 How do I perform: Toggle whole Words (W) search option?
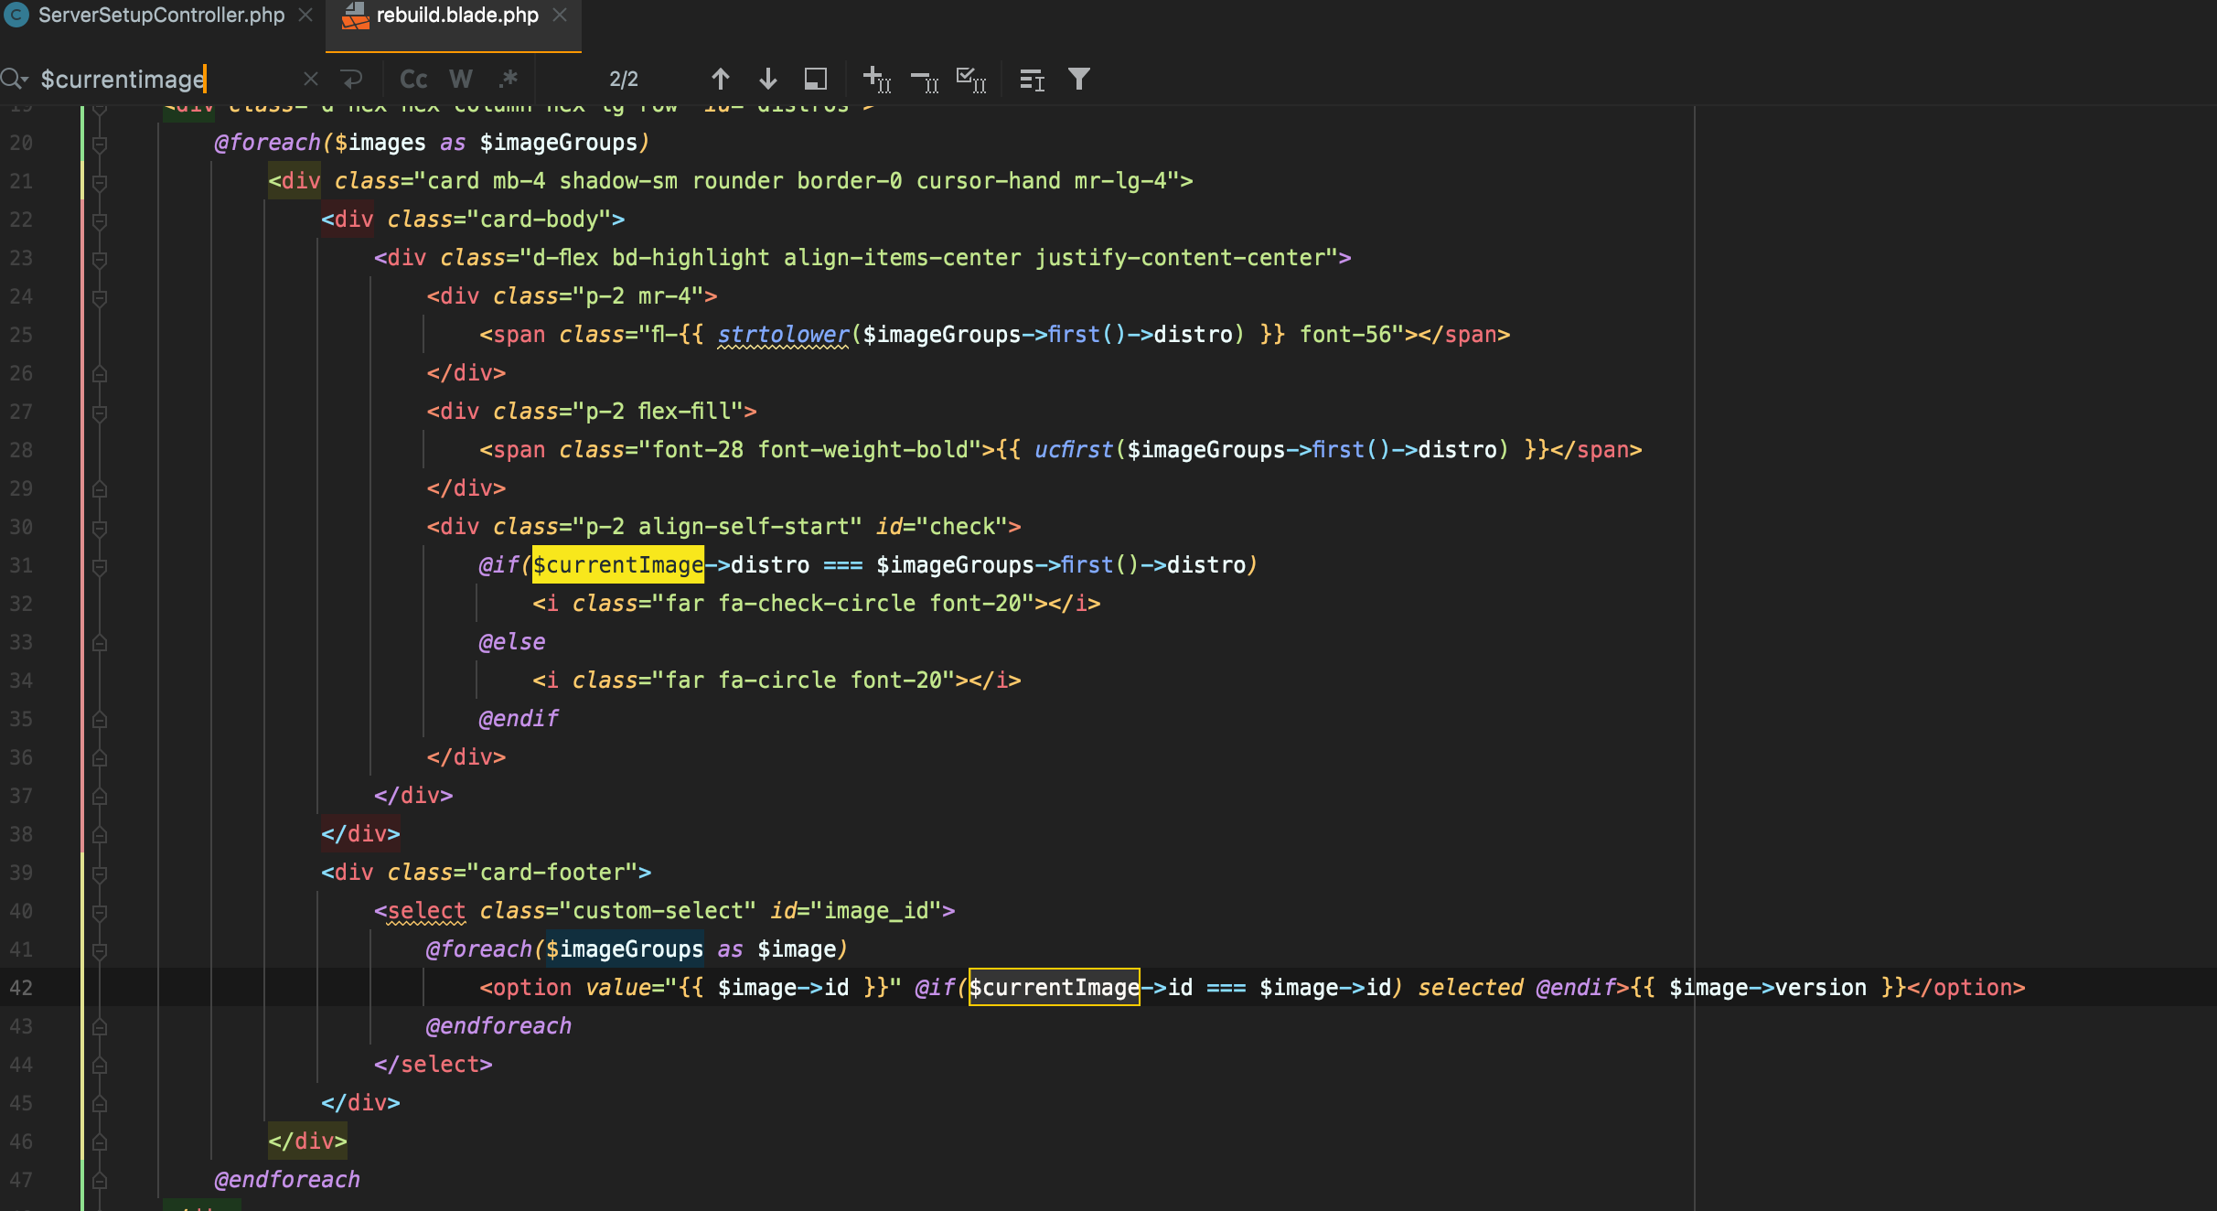(461, 80)
